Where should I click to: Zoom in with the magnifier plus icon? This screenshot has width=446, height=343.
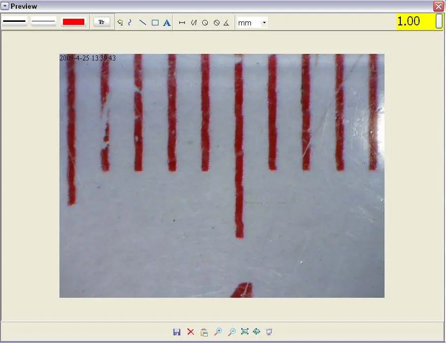pyautogui.click(x=218, y=332)
